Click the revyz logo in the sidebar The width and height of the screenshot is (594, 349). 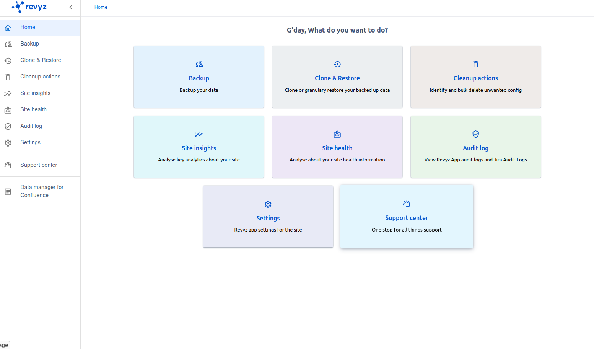29,7
